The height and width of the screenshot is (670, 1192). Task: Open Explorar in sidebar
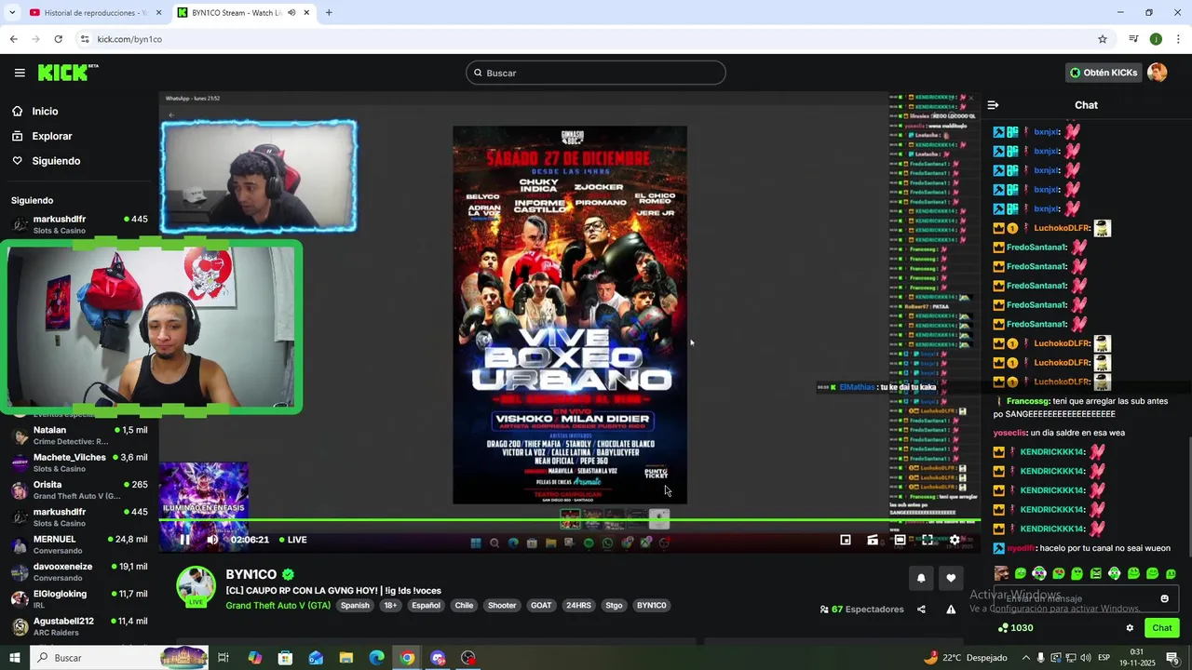pos(51,136)
